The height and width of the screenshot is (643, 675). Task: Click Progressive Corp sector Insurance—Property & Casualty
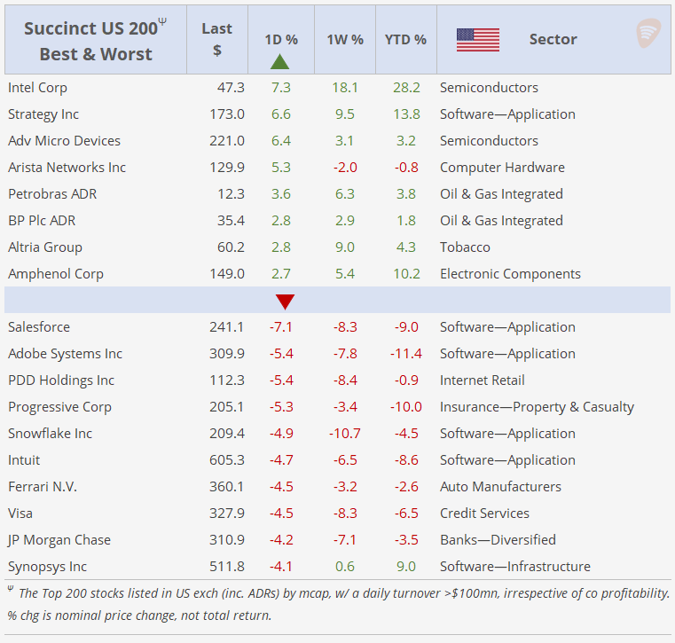click(x=537, y=407)
